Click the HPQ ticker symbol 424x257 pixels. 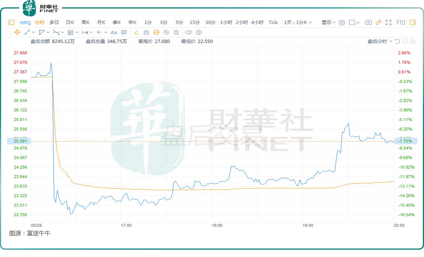coord(25,22)
